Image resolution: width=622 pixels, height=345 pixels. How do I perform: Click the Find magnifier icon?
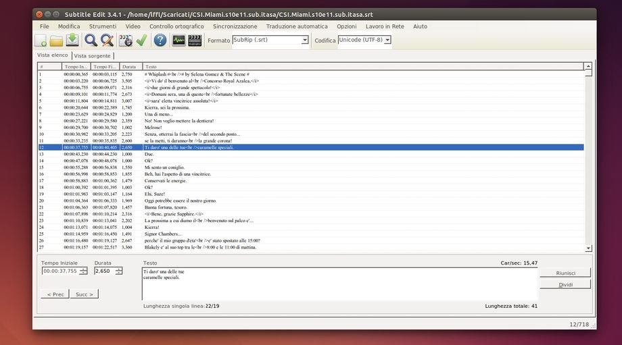click(x=91, y=41)
